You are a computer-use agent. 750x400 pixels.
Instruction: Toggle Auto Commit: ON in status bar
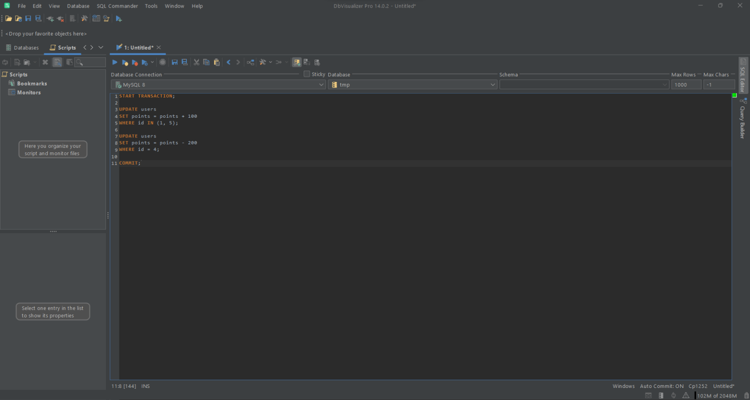(x=661, y=386)
